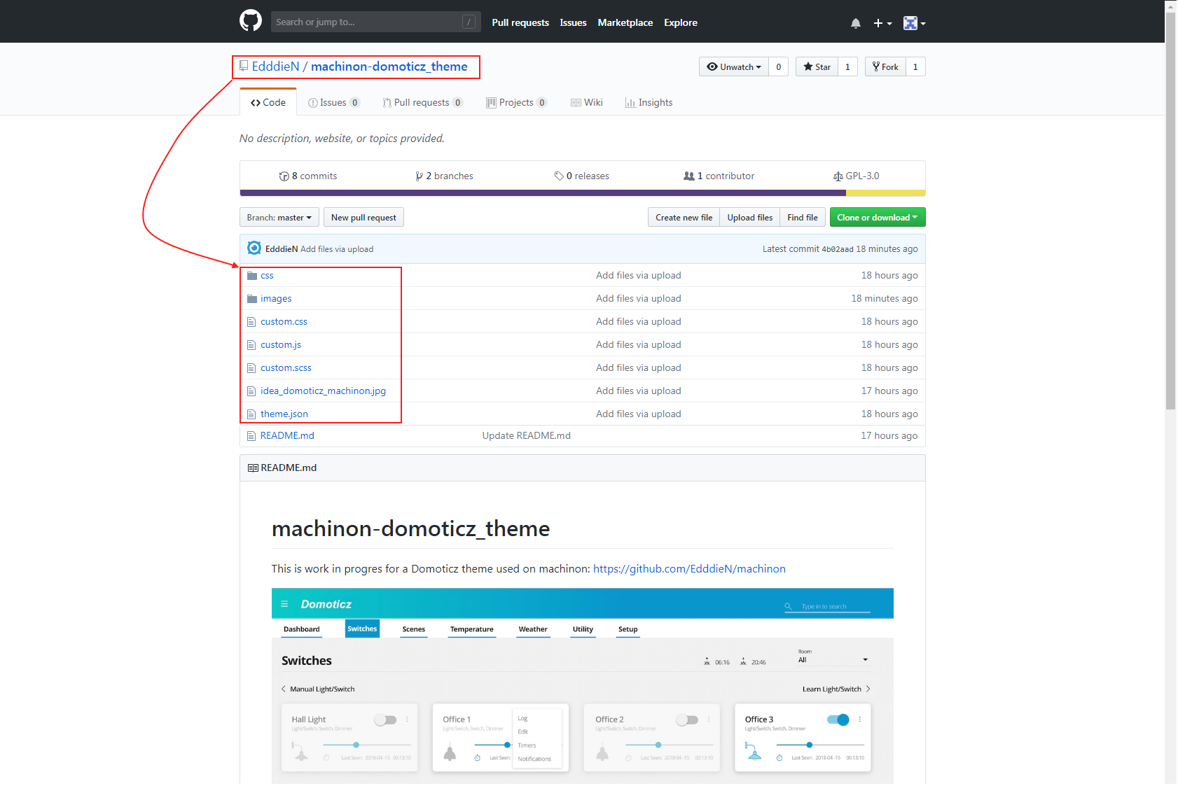Click the custom.css file icon
Image resolution: width=1178 pixels, height=807 pixels.
(x=251, y=322)
